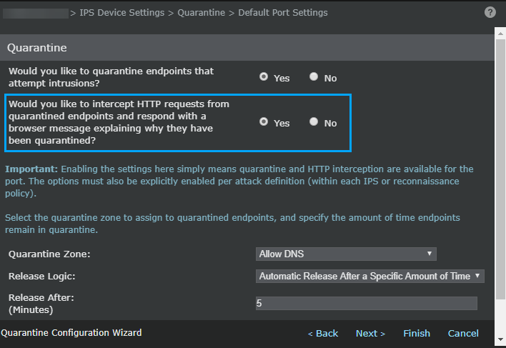Select No for quarantine endpoints that attempt intrusions
The height and width of the screenshot is (348, 506).
[314, 76]
